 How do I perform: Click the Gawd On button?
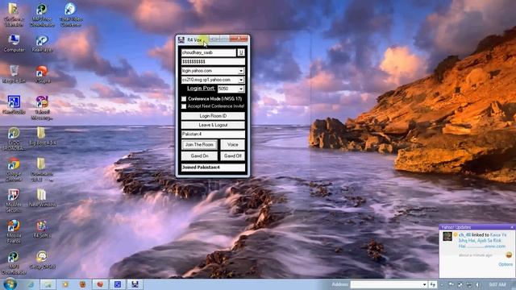pos(199,155)
